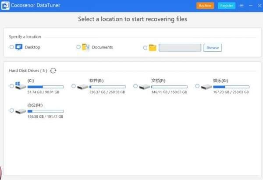Image resolution: width=263 pixels, height=180 pixels.
Task: Click the G: drive disk icon
Action: pyautogui.click(x=206, y=86)
